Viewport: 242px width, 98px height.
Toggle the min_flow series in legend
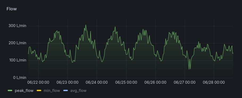[x=52, y=91]
